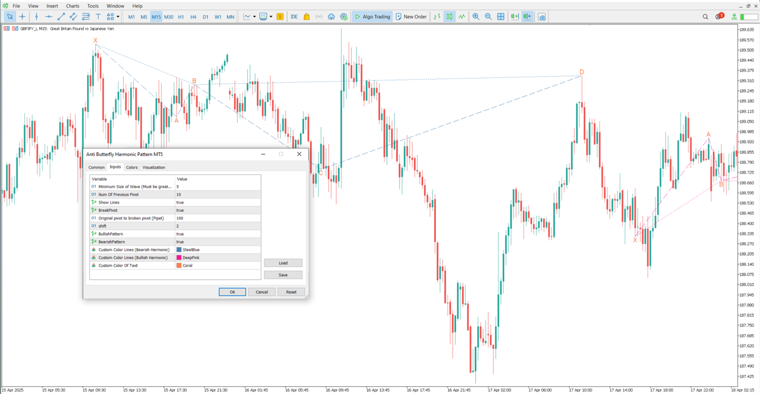Screen dimensions: 760x394
Task: Zoom in on the chart
Action: [476, 17]
